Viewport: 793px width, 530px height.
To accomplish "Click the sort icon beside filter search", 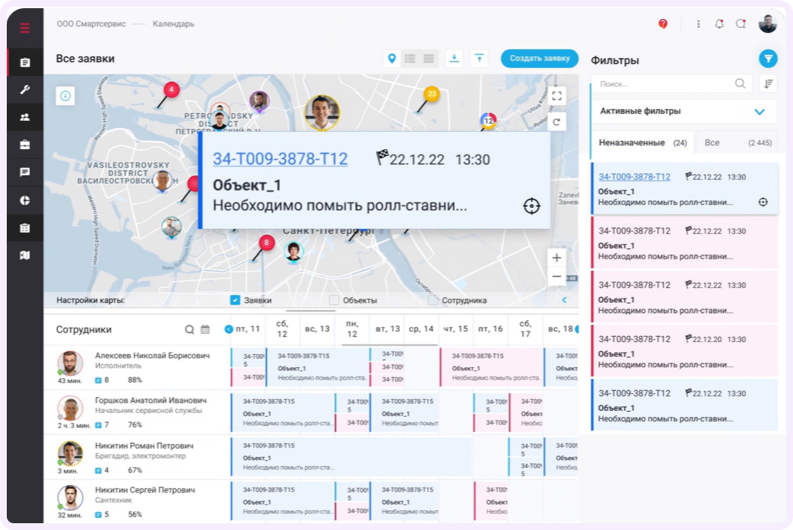I will [768, 84].
